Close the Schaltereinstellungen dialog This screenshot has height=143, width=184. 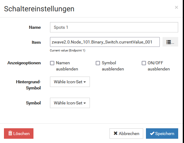click(176, 7)
